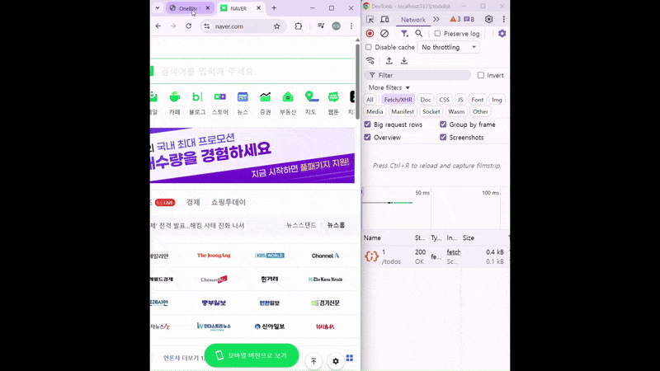Click the warnings count badge showing 3
This screenshot has height=371, width=660.
click(x=455, y=19)
